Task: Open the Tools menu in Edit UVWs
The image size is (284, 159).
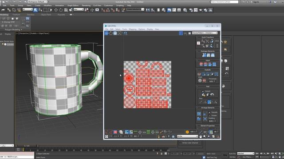Action: coord(125,29)
